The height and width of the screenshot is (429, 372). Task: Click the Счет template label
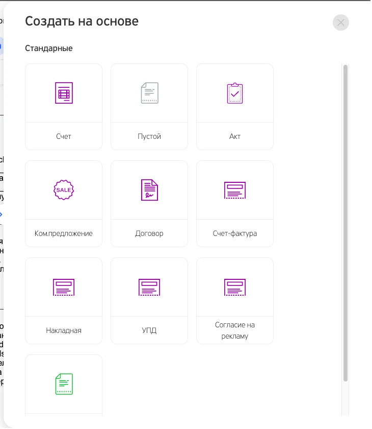(x=64, y=136)
